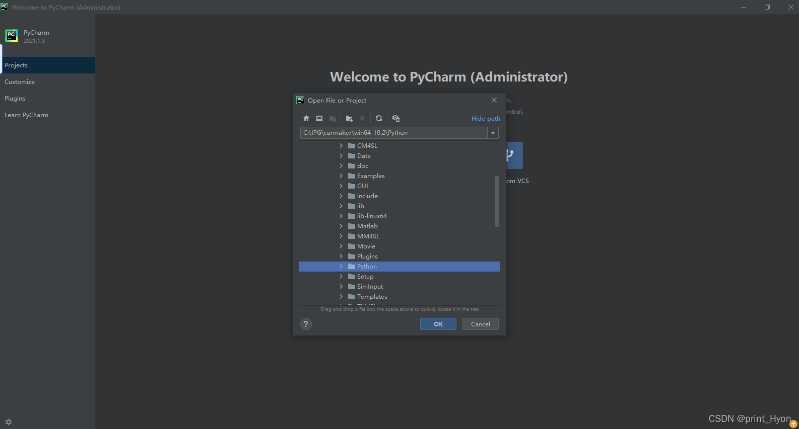Click the help question mark button

tap(306, 324)
